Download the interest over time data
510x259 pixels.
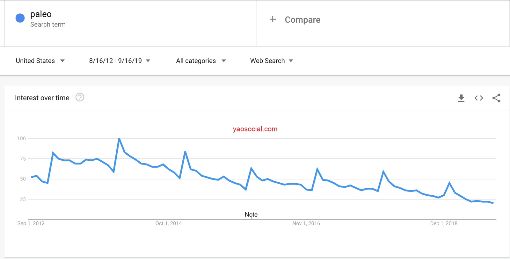pos(461,98)
